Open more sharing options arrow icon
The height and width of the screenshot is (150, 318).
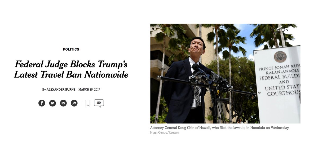pyautogui.click(x=74, y=103)
